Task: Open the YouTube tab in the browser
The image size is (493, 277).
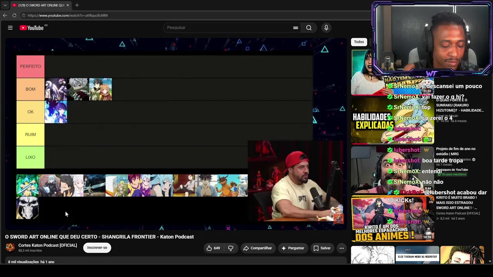Action: point(40,5)
